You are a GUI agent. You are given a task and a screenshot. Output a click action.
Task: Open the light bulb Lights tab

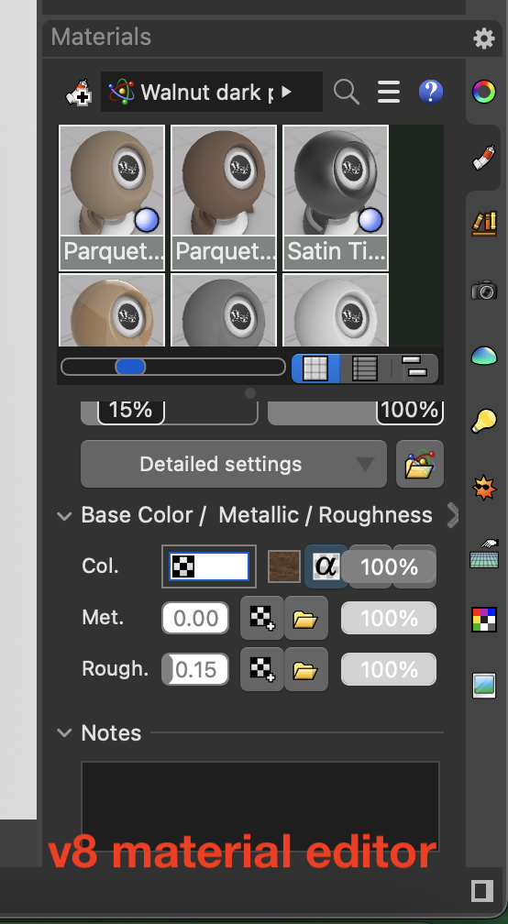[484, 422]
